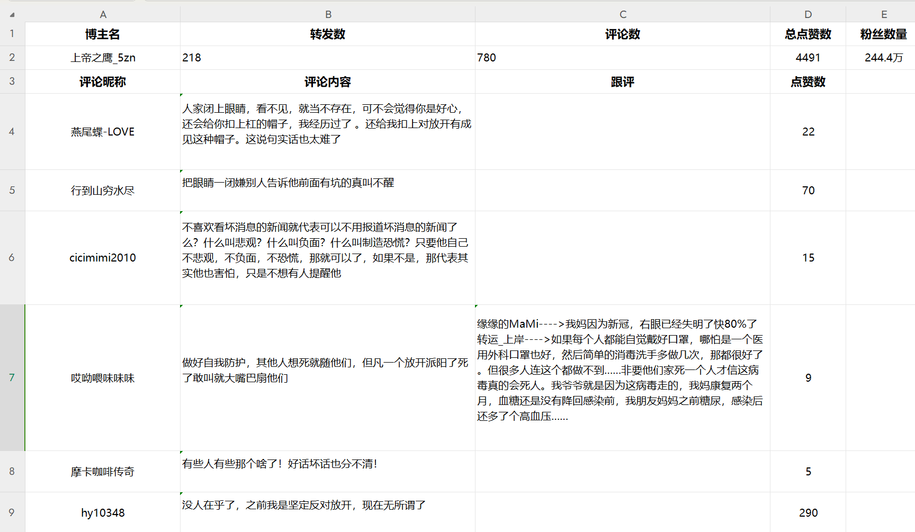Select like count cell 290
The width and height of the screenshot is (915, 532).
point(808,512)
